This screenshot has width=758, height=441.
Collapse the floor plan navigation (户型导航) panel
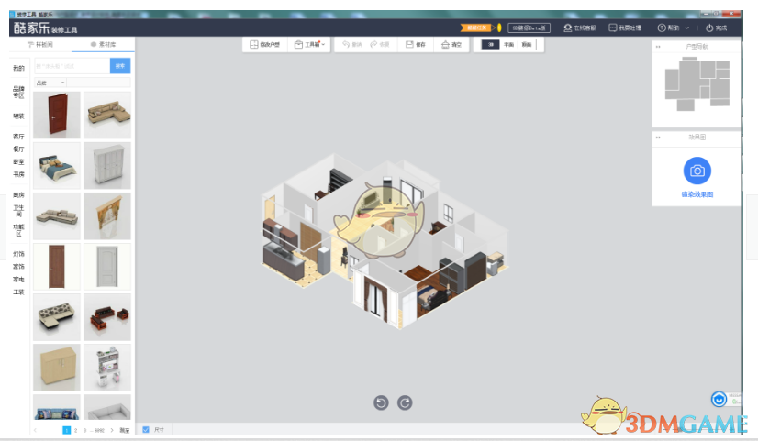point(658,47)
